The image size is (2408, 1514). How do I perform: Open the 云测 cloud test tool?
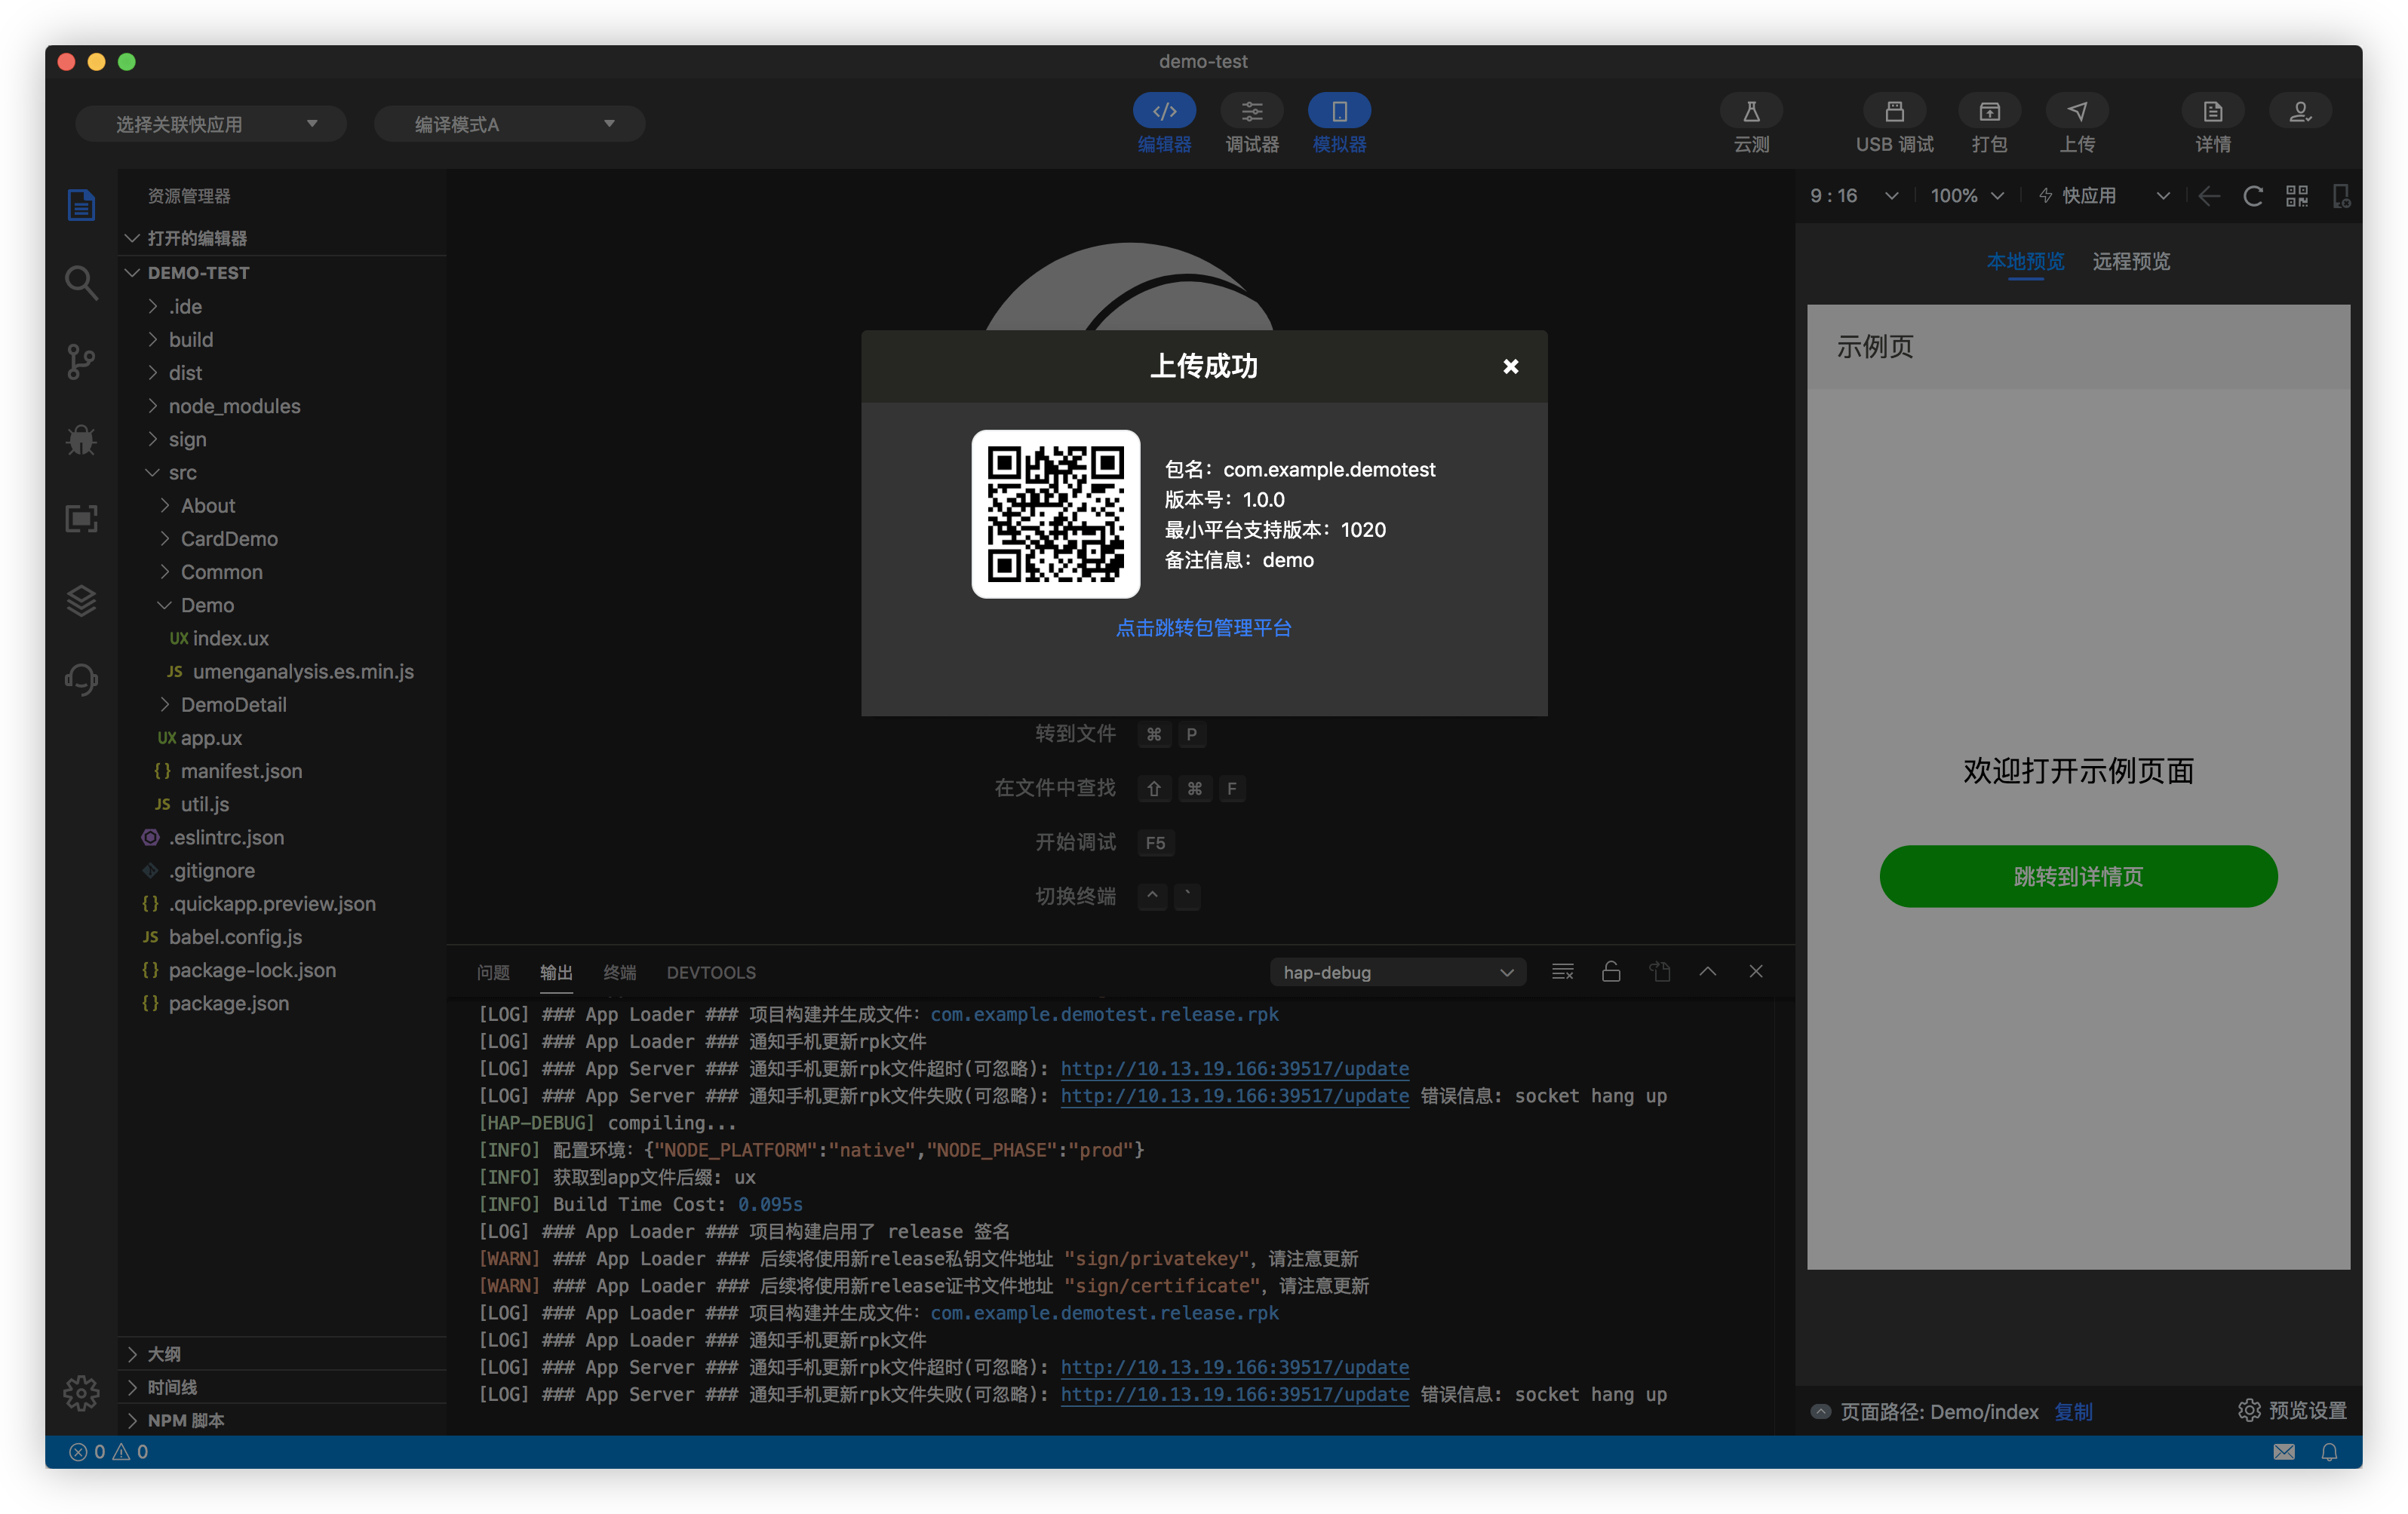pos(1750,112)
